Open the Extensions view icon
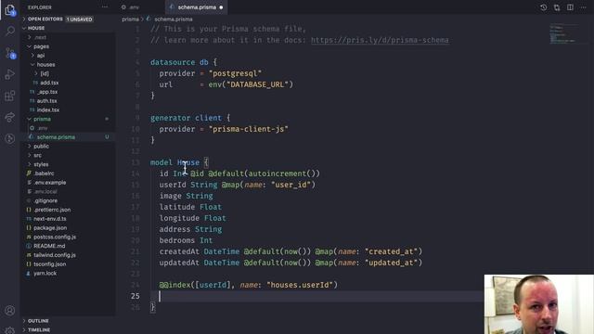Screen dimensions: 594x334 (x=10, y=96)
